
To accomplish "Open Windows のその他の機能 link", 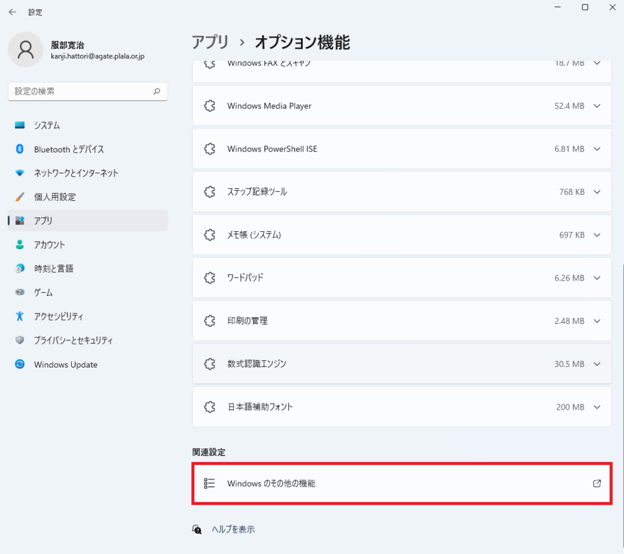I will pyautogui.click(x=402, y=483).
